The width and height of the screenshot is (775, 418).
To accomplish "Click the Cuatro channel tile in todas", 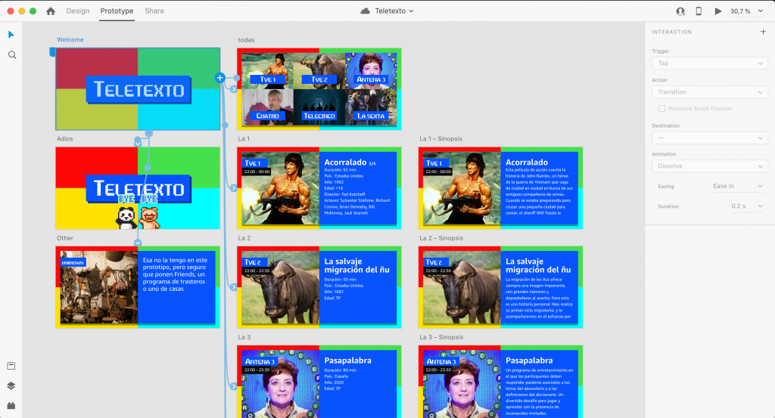I will [267, 107].
